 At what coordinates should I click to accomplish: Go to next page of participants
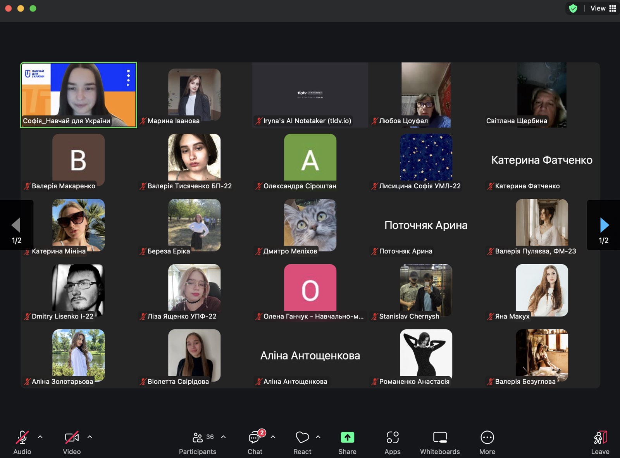point(604,225)
